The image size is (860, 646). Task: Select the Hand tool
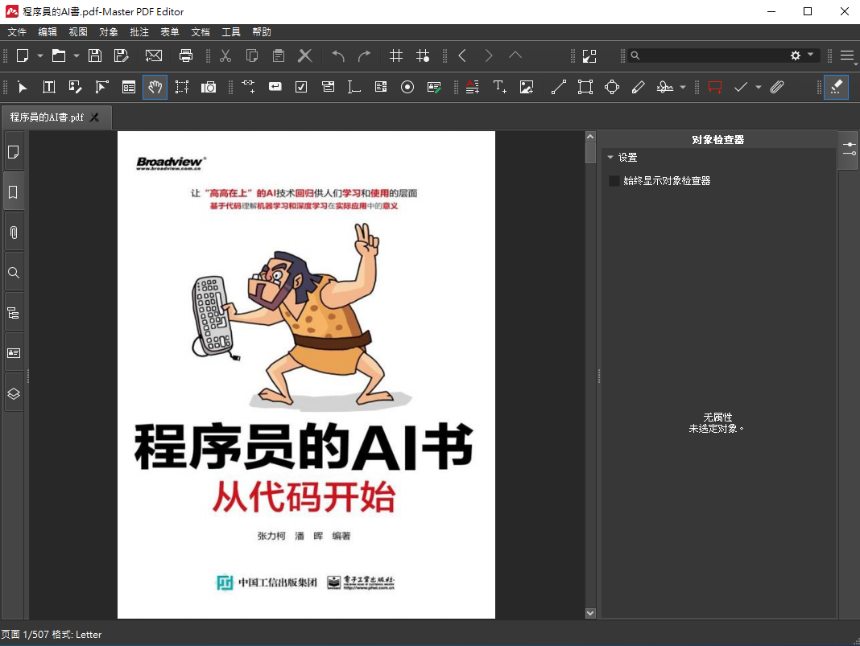[155, 87]
